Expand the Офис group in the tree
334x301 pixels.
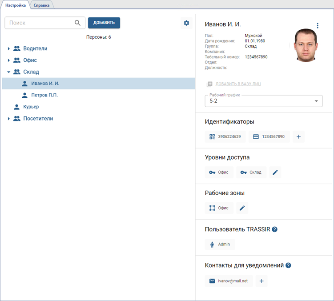tap(8, 60)
